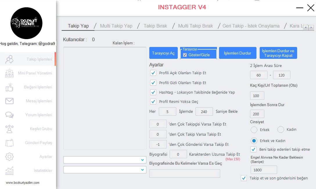This screenshot has width=316, height=189.
Task: Toggle the Göster/Gizle browser checkbox
Action: click(185, 55)
